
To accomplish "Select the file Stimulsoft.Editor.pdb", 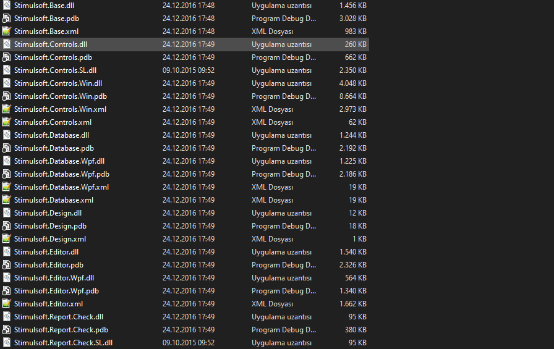I will coord(48,265).
